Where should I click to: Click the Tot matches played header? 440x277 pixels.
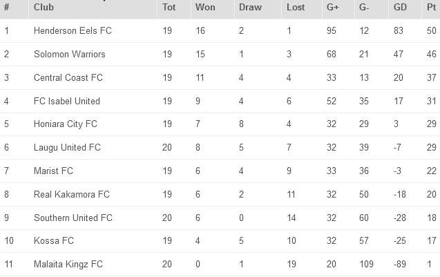pos(169,8)
